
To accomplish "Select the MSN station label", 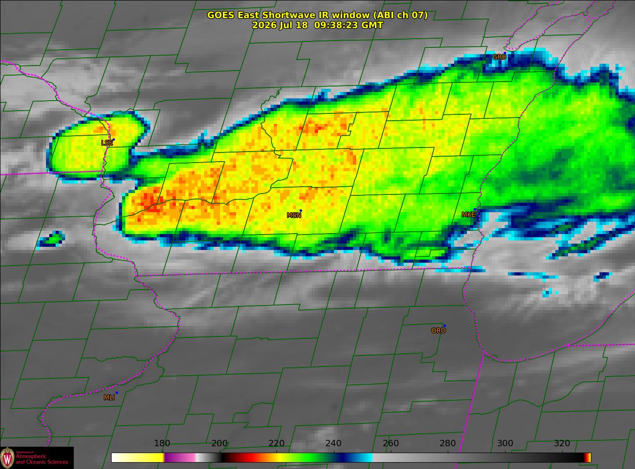I will point(294,215).
